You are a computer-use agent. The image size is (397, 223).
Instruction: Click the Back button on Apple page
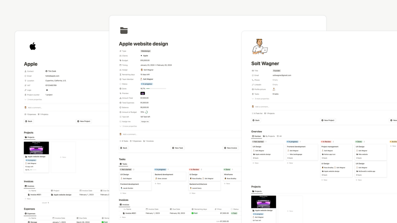(x=28, y=121)
